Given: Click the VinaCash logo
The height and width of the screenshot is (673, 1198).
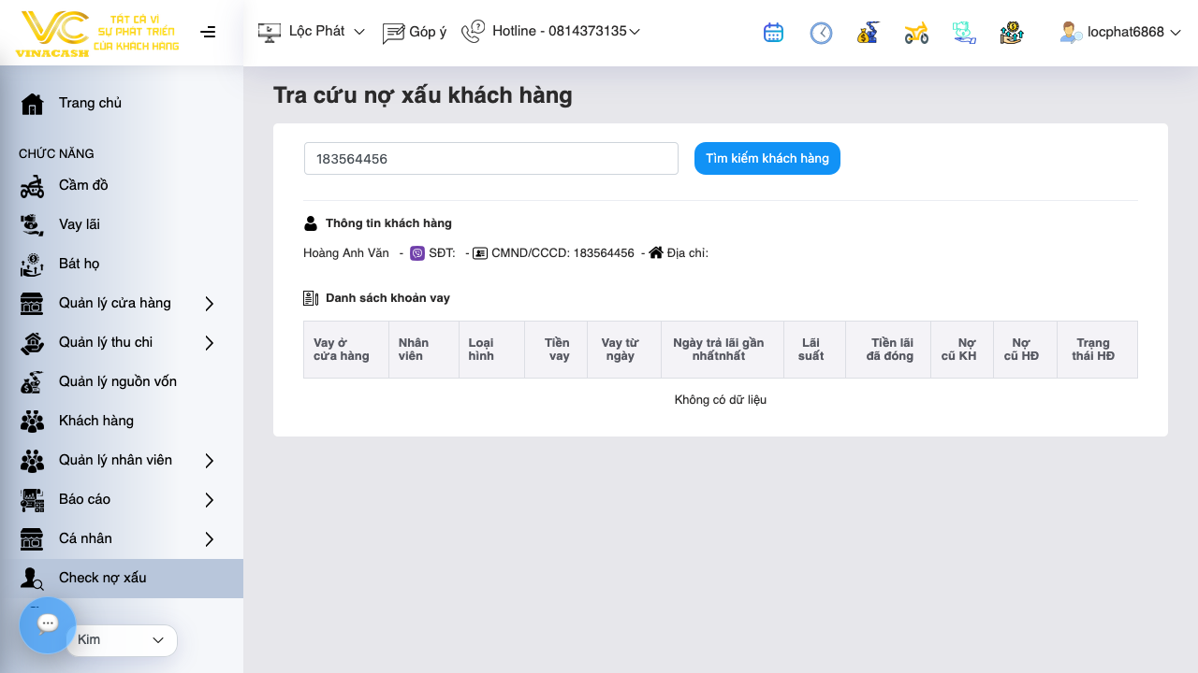Looking at the screenshot, I should pyautogui.click(x=97, y=35).
